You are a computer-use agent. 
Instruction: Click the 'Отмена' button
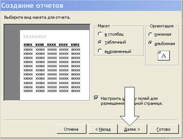[71, 129]
